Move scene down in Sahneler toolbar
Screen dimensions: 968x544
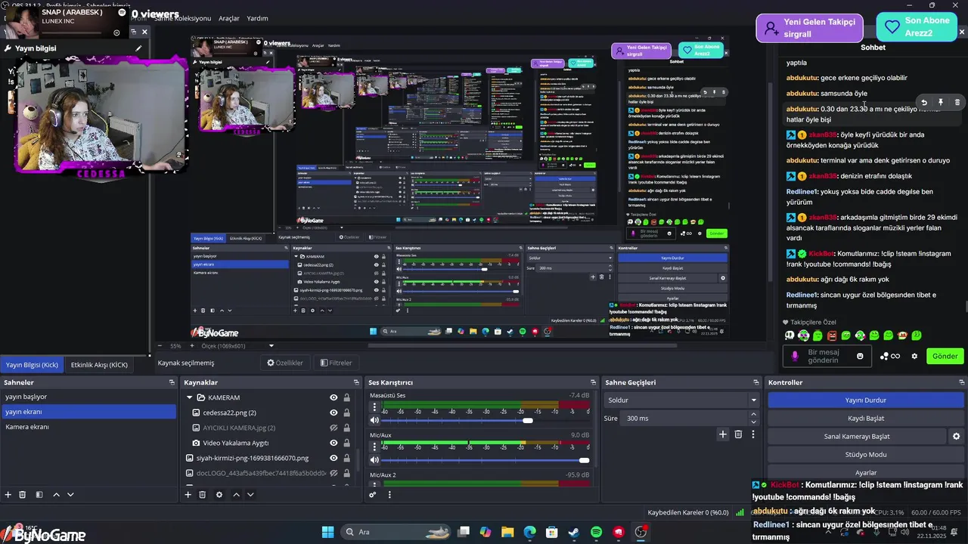click(70, 495)
